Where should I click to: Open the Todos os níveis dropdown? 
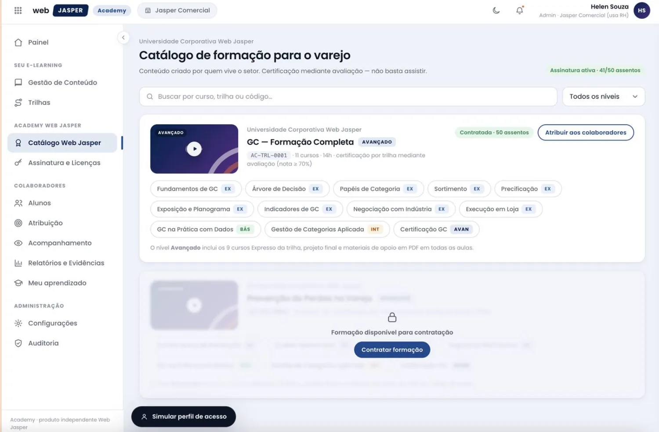(603, 97)
